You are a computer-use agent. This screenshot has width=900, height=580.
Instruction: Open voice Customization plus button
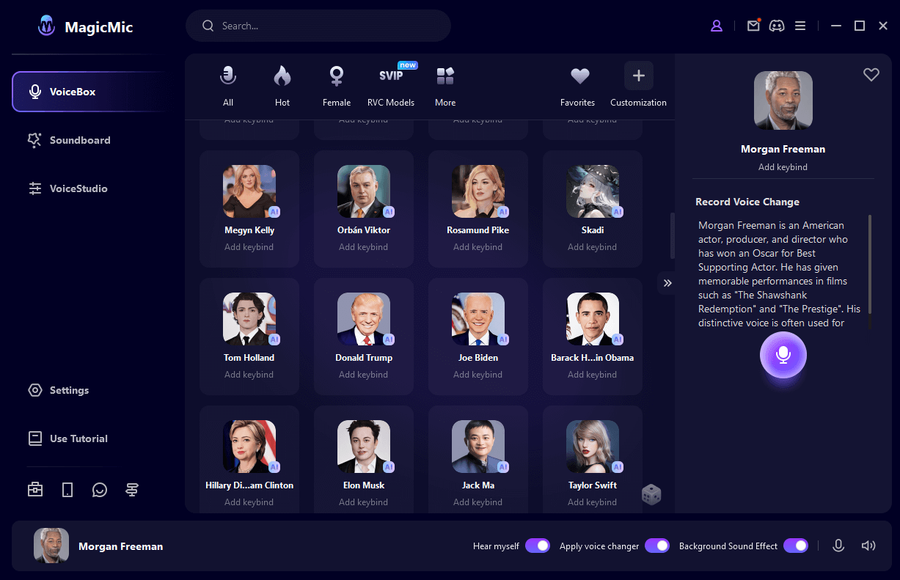(x=639, y=76)
